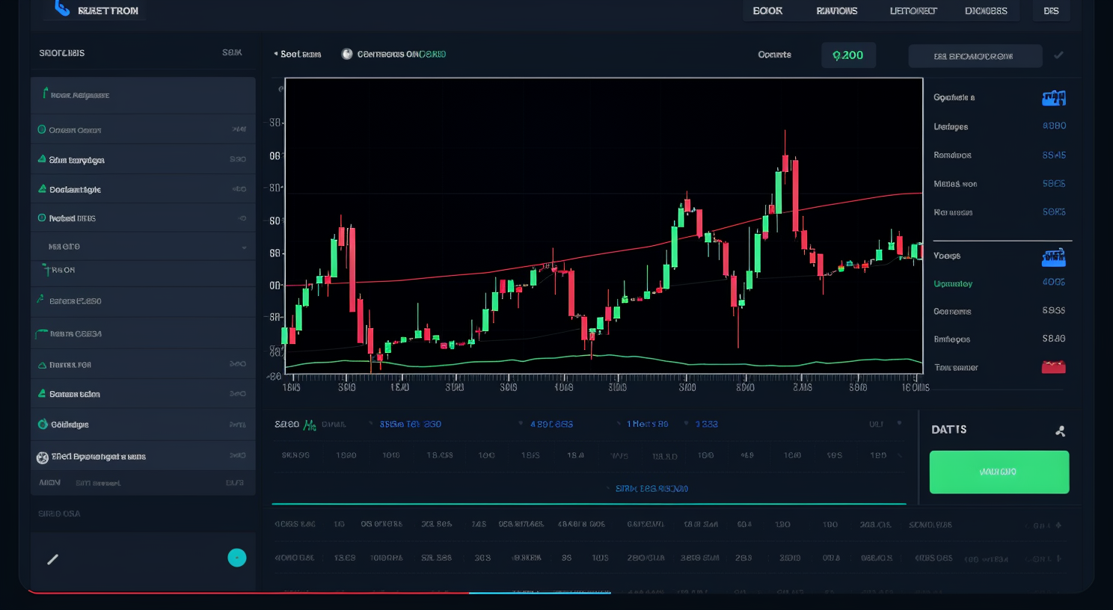Viewport: 1113px width, 610px height.
Task: Select the Sfus tsrydga watchlist row
Action: (x=143, y=159)
